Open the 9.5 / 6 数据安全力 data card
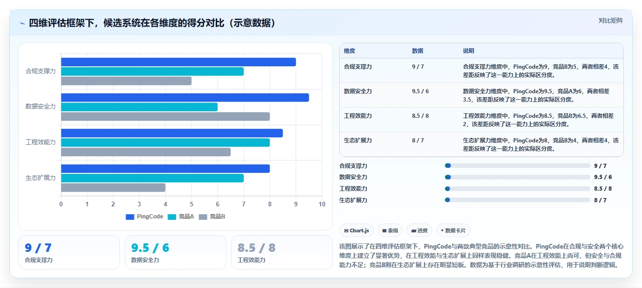The height and width of the screenshot is (288, 642). tap(175, 252)
